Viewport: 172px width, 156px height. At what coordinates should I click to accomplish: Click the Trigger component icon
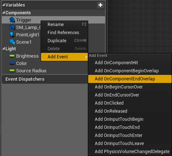(12, 20)
